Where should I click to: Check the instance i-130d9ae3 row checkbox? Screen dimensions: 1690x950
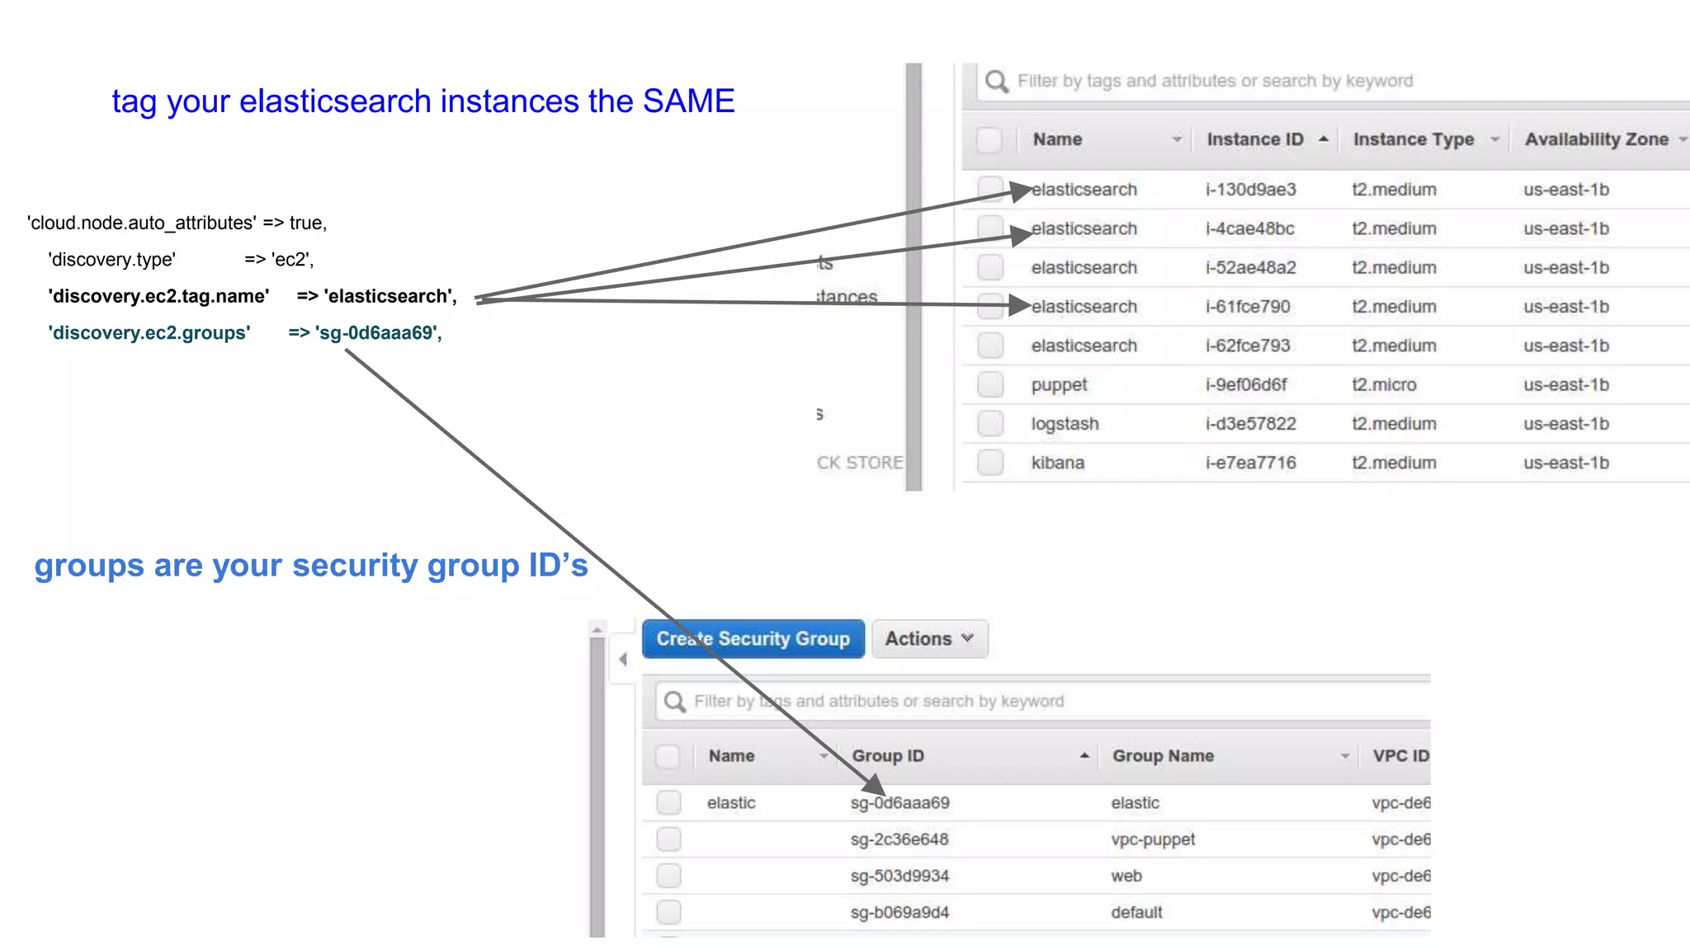click(990, 190)
